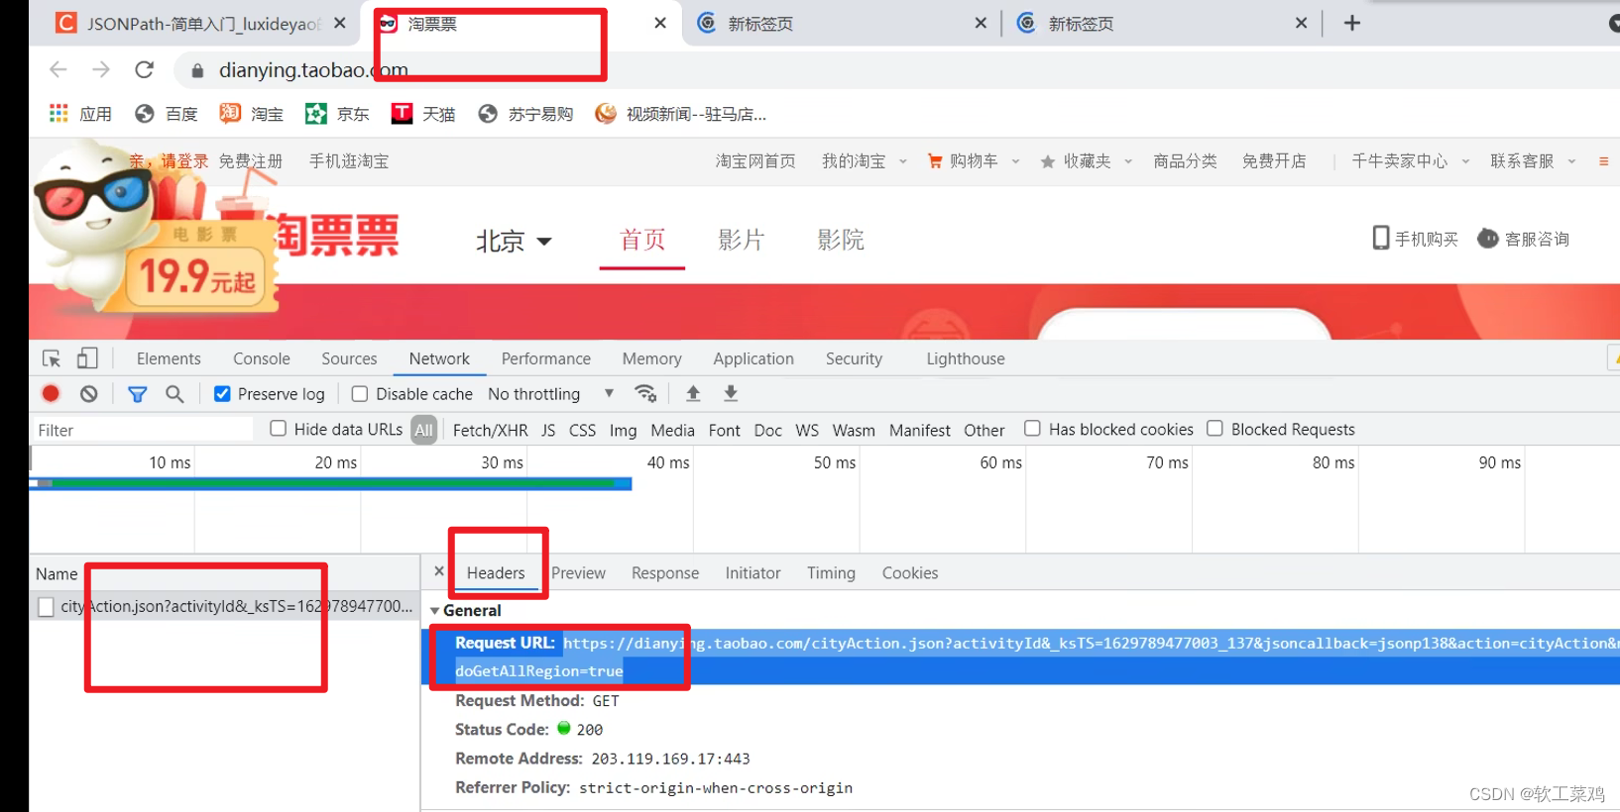The width and height of the screenshot is (1620, 812).
Task: Expand the 联系客服 menu
Action: pyautogui.click(x=1533, y=160)
